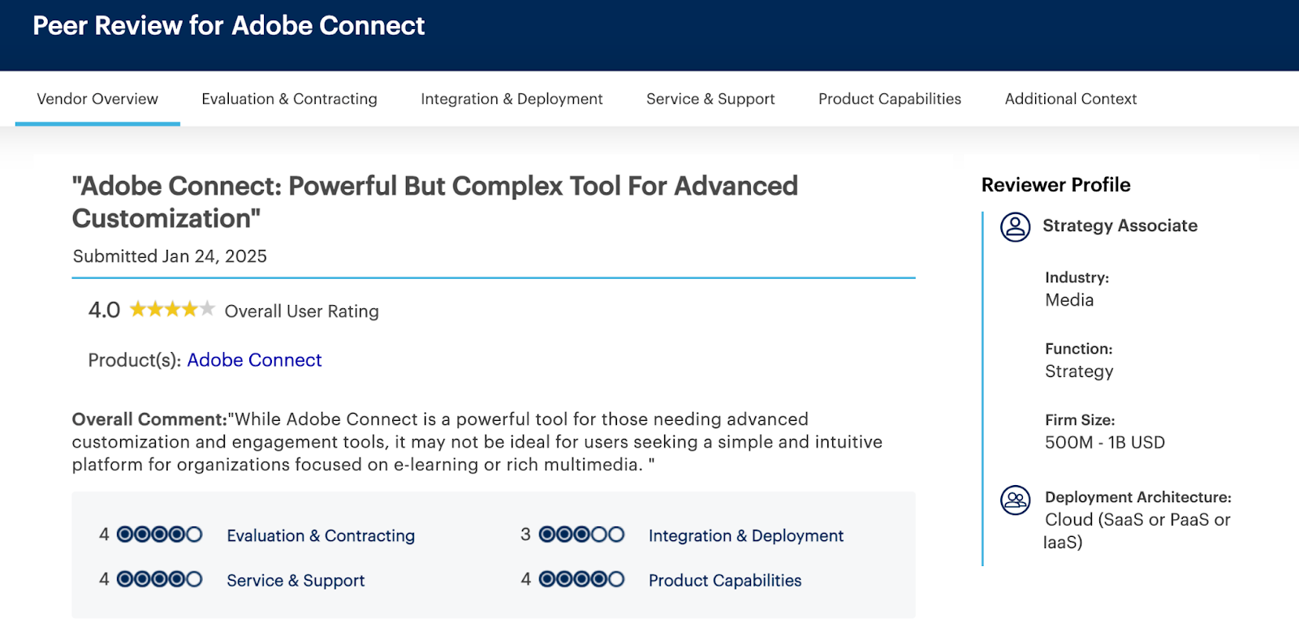Click the score '4' beside Evaluation & Contracting
The image size is (1299, 627).
click(104, 535)
